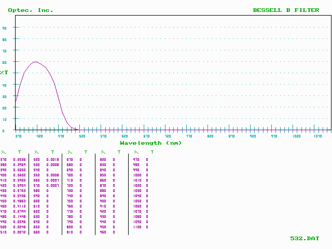
Task: Click the 'BESSELL B FILTER' chart title
Action: (x=286, y=10)
